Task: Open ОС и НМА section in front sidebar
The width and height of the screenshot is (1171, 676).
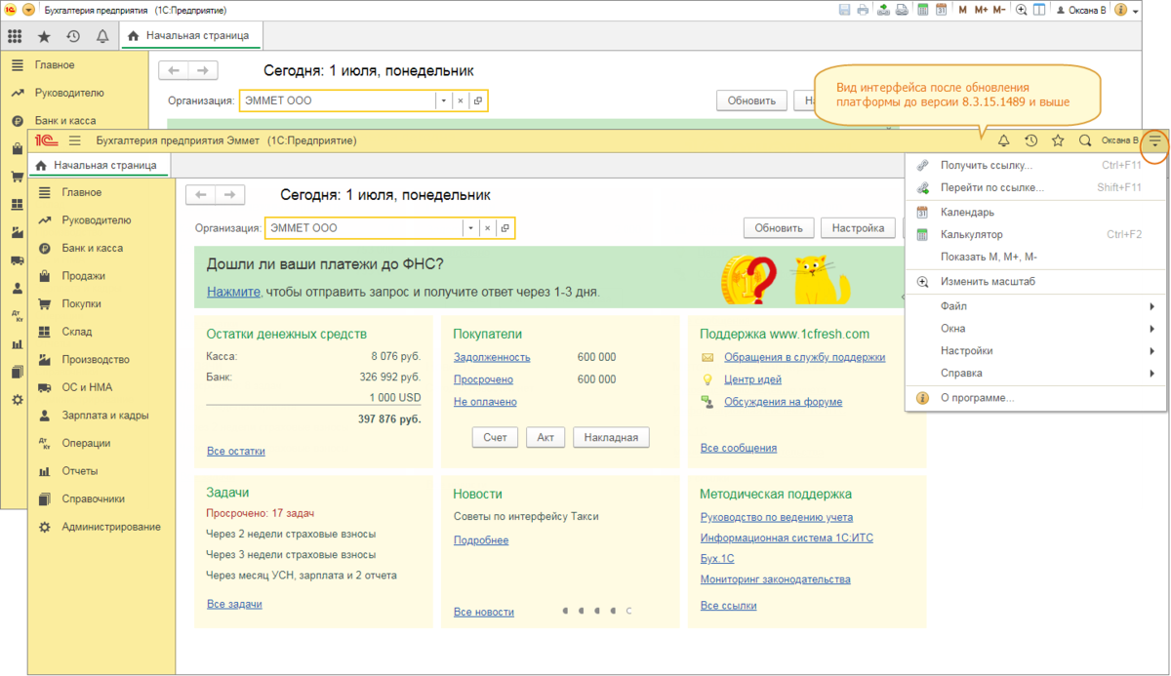Action: tap(87, 387)
